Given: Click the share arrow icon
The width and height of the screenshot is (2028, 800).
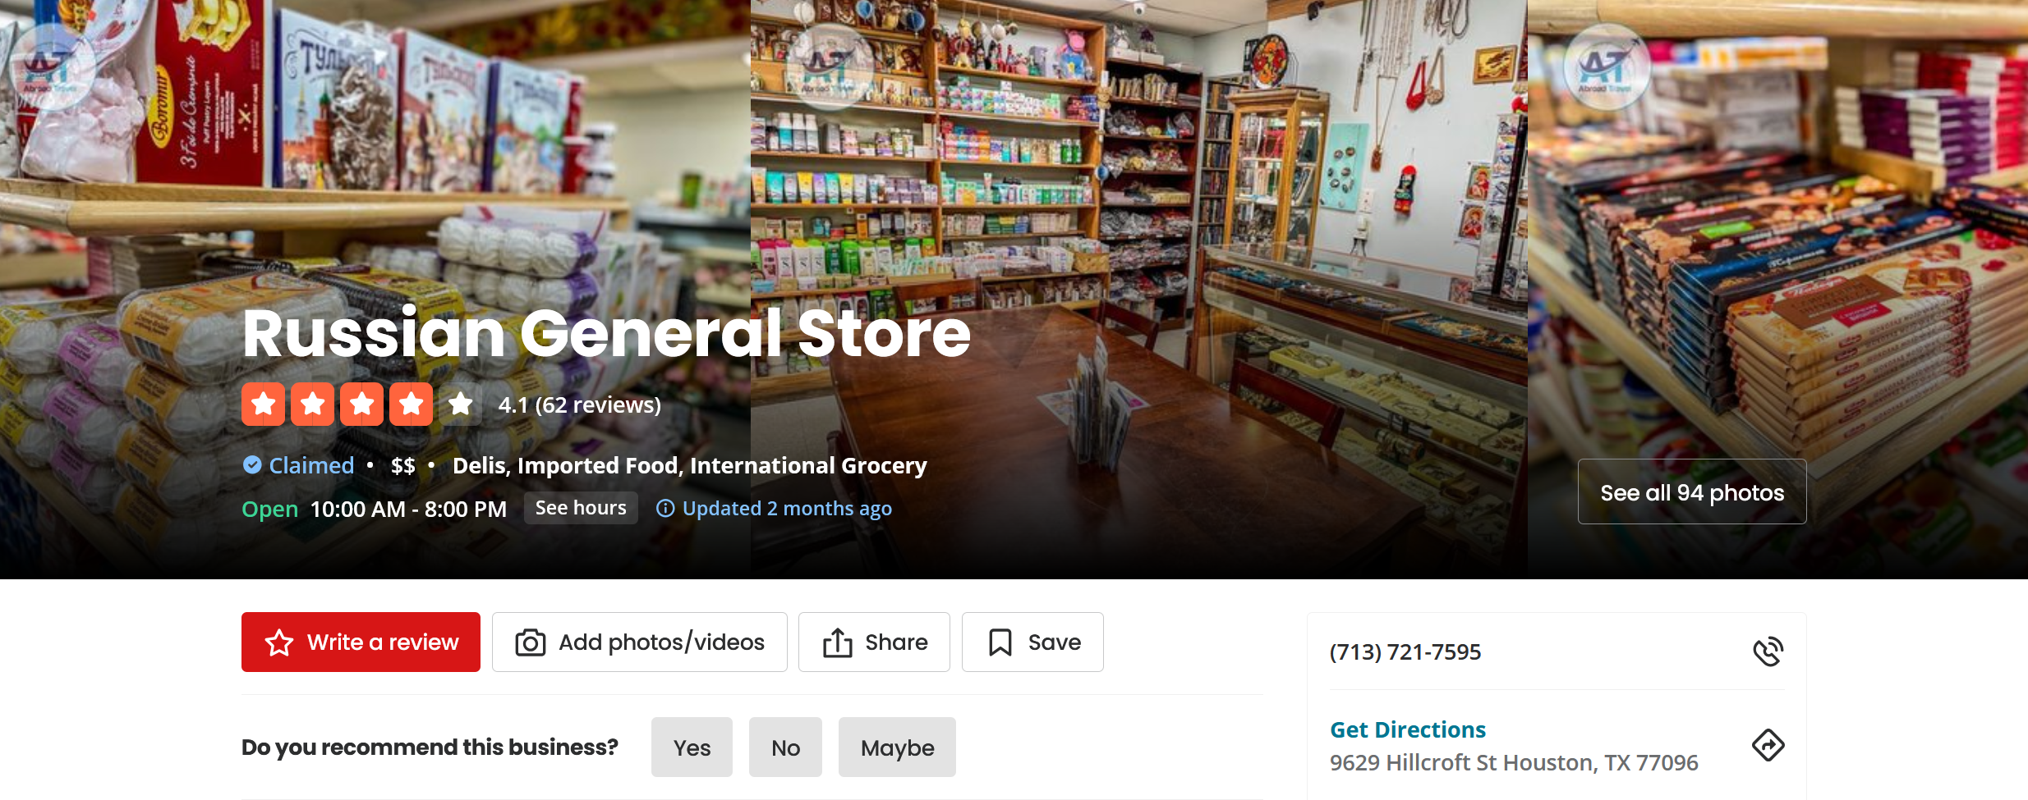Looking at the screenshot, I should pos(837,642).
